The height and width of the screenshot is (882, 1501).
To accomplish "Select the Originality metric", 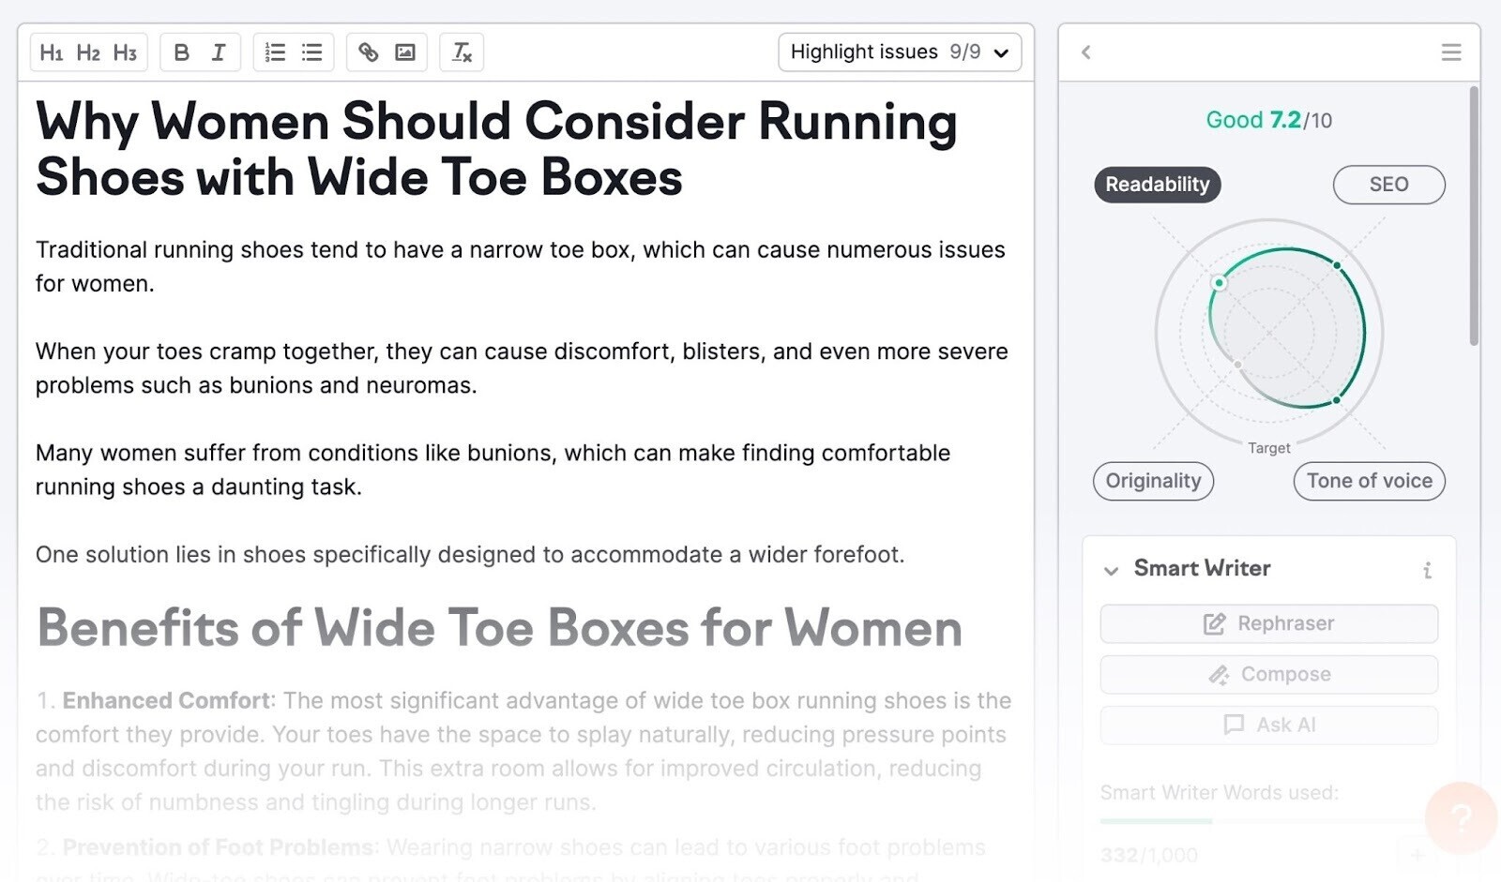I will [x=1153, y=481].
